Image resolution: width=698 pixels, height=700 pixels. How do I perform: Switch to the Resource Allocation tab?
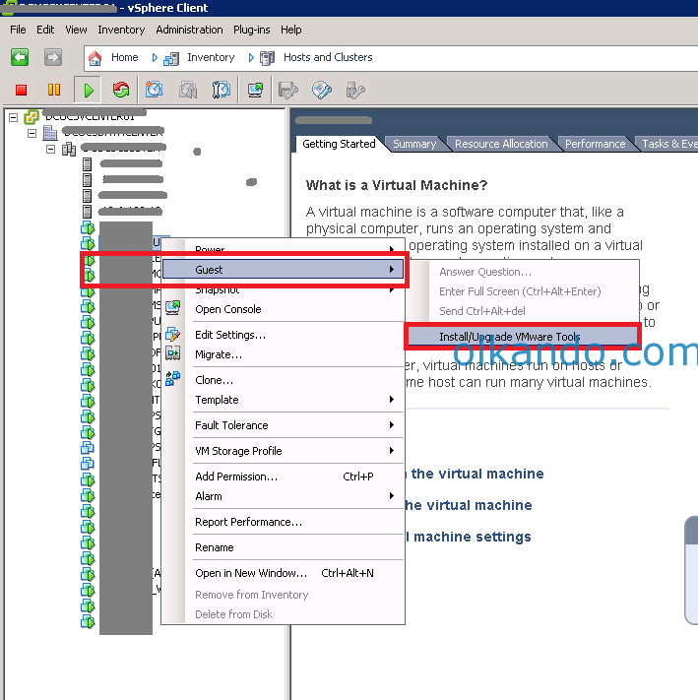click(501, 144)
